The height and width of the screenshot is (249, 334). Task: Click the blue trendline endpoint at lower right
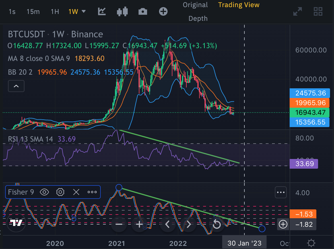tap(262, 229)
